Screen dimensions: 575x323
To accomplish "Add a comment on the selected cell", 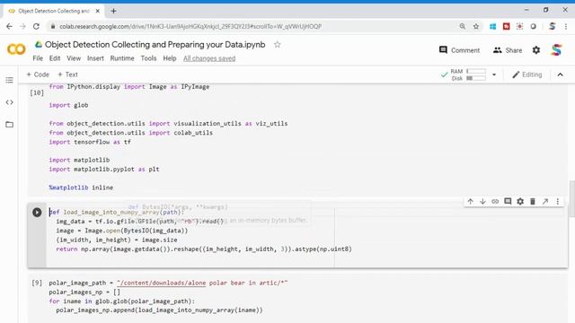I will click(508, 201).
